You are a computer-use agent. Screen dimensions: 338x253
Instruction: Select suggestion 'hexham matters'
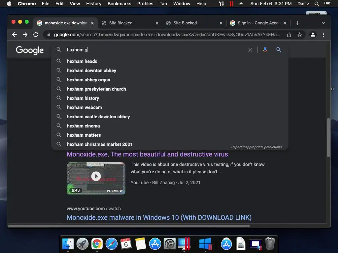point(170,135)
